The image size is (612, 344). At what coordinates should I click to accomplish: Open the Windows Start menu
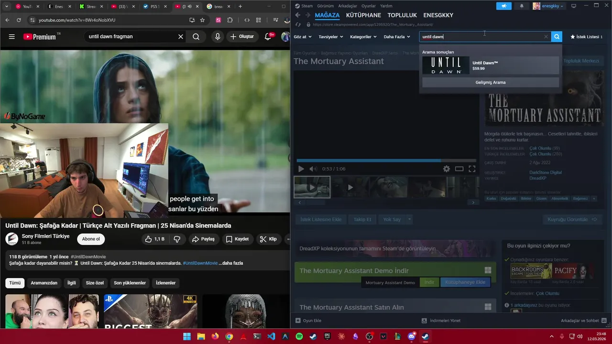click(187, 336)
